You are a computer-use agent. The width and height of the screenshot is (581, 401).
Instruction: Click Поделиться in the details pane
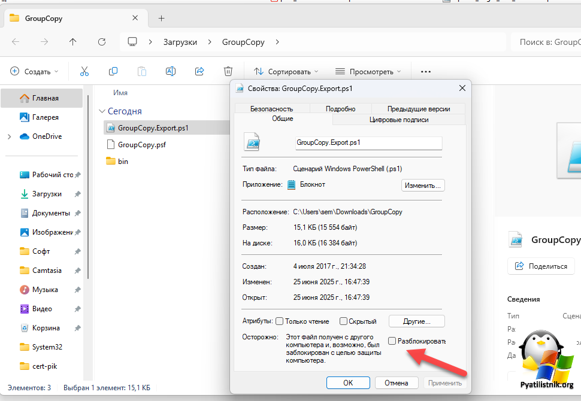click(541, 266)
